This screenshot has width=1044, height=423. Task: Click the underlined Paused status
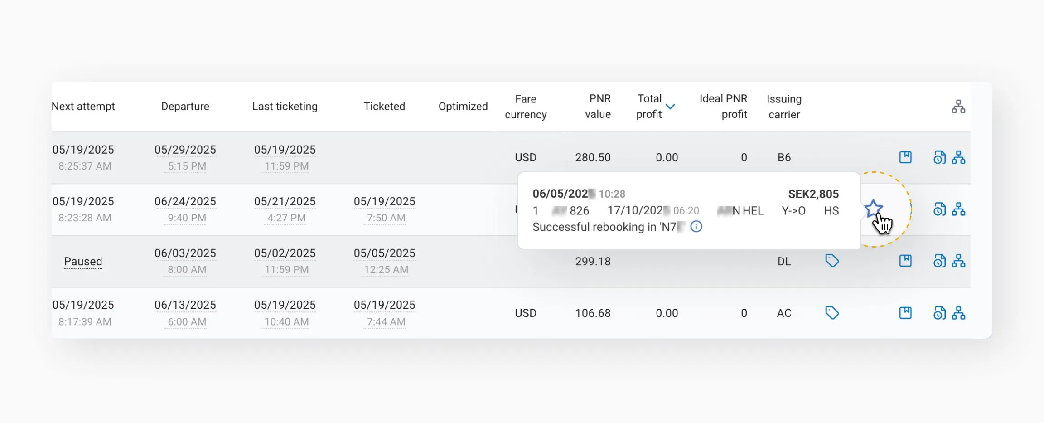[x=83, y=262]
